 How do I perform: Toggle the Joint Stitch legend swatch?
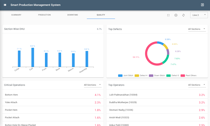(x=120, y=76)
